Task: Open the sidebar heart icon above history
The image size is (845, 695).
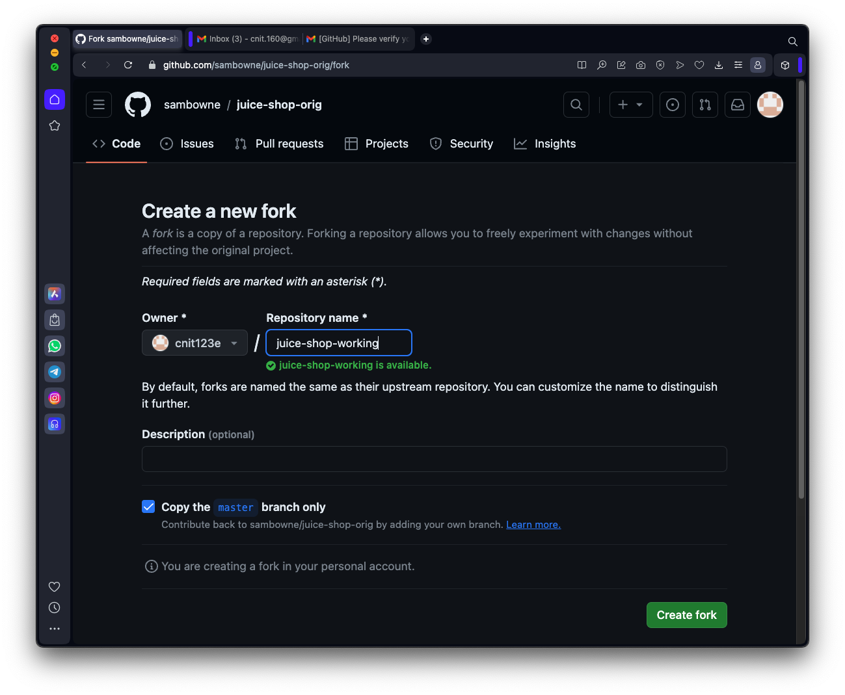Action: (55, 587)
